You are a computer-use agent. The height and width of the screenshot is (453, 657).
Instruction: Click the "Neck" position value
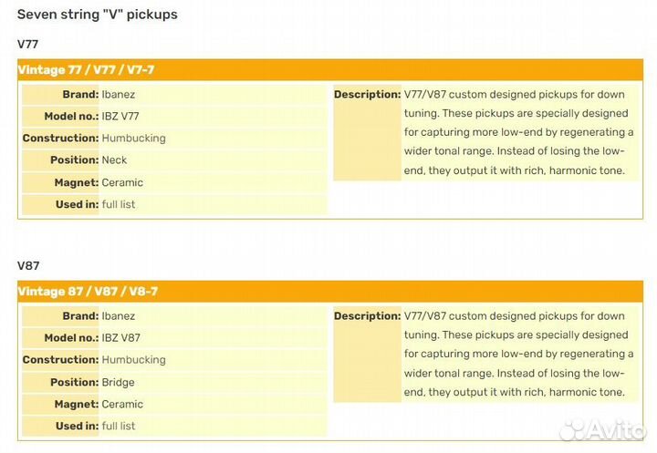click(115, 160)
